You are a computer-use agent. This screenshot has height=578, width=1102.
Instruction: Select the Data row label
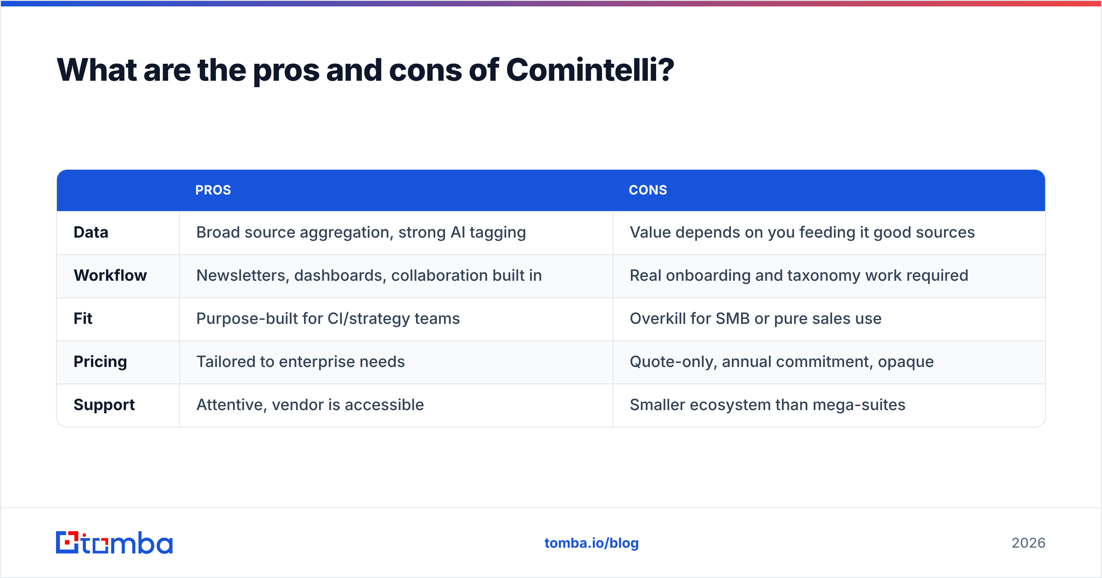pyautogui.click(x=91, y=233)
